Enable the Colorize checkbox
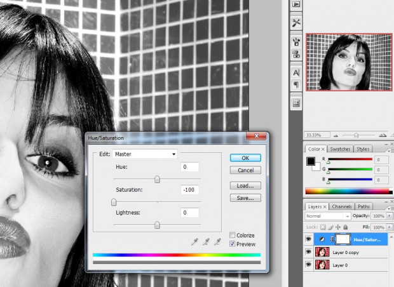This screenshot has width=394, height=287. click(232, 235)
